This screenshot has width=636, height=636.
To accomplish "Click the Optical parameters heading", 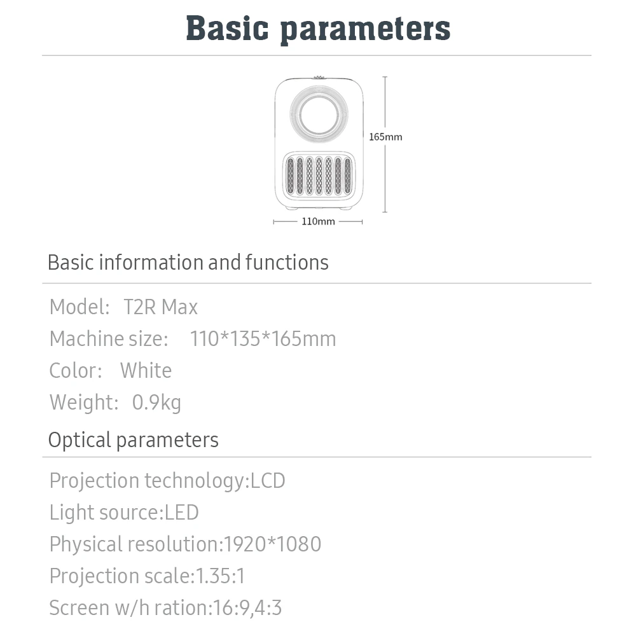I will (x=134, y=440).
